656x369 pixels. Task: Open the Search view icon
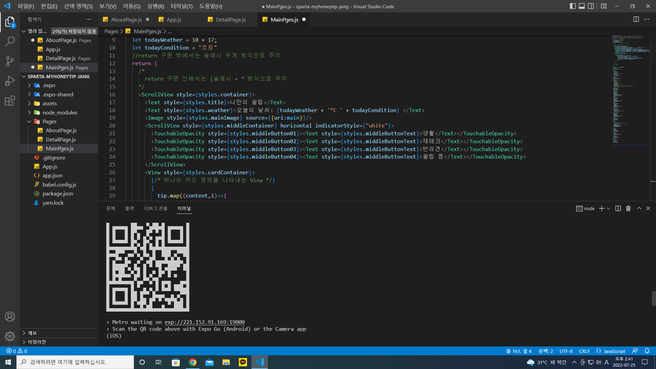pyautogui.click(x=10, y=42)
